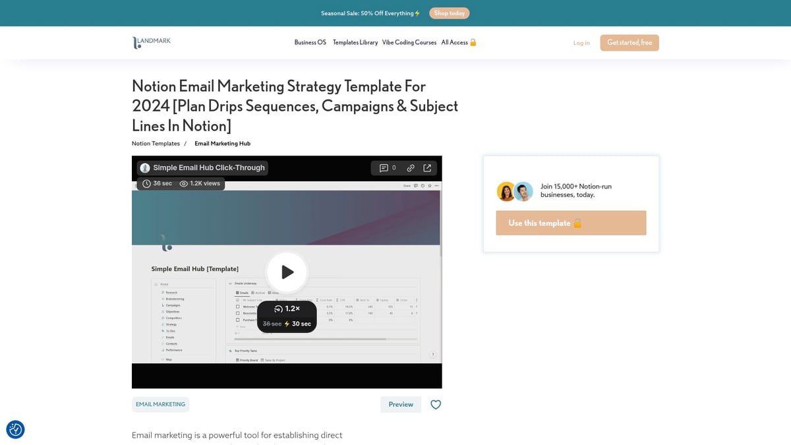Image resolution: width=791 pixels, height=445 pixels.
Task: Favorite the template using the heart icon
Action: [x=436, y=404]
